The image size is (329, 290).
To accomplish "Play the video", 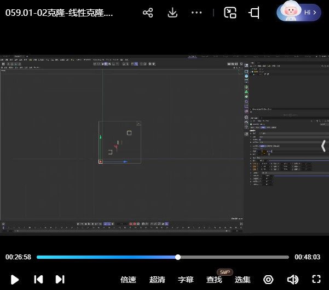I will (15, 279).
